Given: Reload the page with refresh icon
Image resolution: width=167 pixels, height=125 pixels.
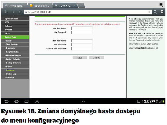Looking at the screenshot, I should (20, 12).
